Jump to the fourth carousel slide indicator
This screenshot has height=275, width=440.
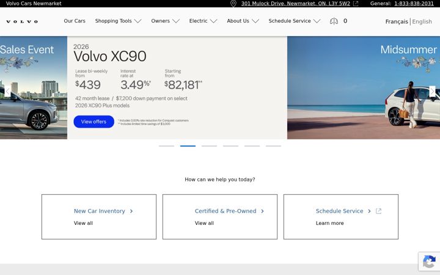click(230, 146)
